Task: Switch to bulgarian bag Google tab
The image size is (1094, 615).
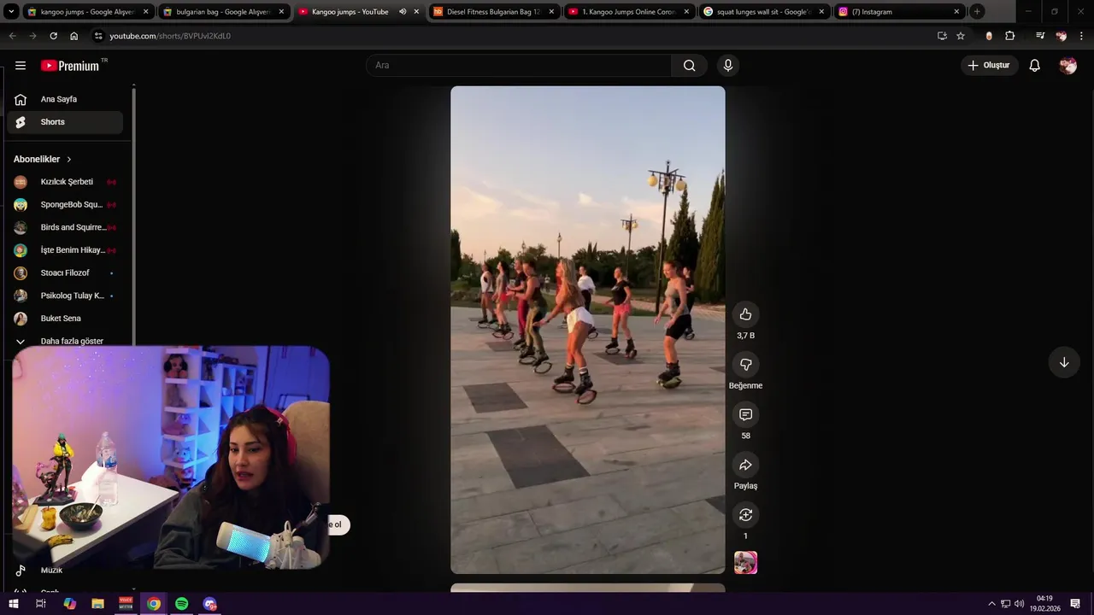Action: (x=223, y=12)
